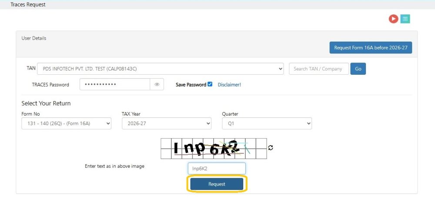Show TRACES password with eye icon
The height and width of the screenshot is (209, 435).
[x=157, y=85]
